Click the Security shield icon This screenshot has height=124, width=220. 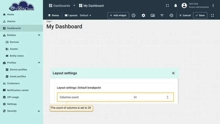point(4,111)
